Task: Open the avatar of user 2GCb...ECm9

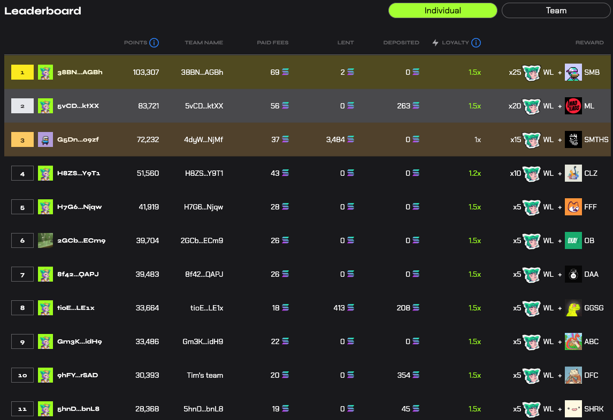Action: [45, 240]
